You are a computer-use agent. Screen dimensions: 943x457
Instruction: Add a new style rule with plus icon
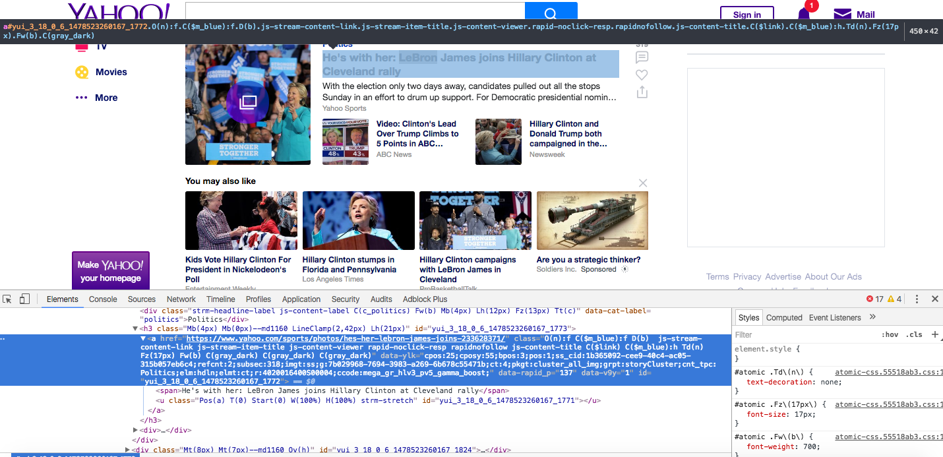[934, 334]
